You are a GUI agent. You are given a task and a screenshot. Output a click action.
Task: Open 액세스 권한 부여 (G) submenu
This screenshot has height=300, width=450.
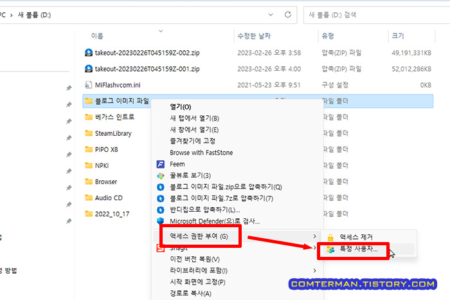[199, 236]
